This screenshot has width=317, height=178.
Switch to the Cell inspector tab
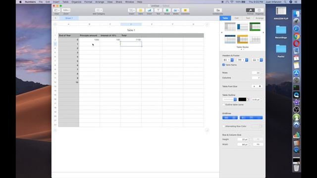[236, 18]
